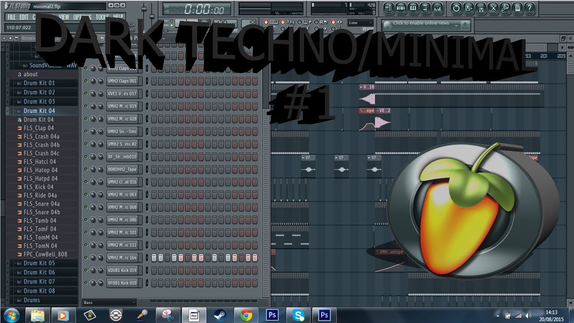Toggle first step of VFOB1 Kick 010
The width and height of the screenshot is (574, 323).
point(154,283)
